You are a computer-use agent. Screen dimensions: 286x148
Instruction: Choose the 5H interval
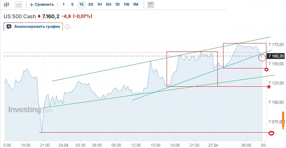[x=108, y=5]
